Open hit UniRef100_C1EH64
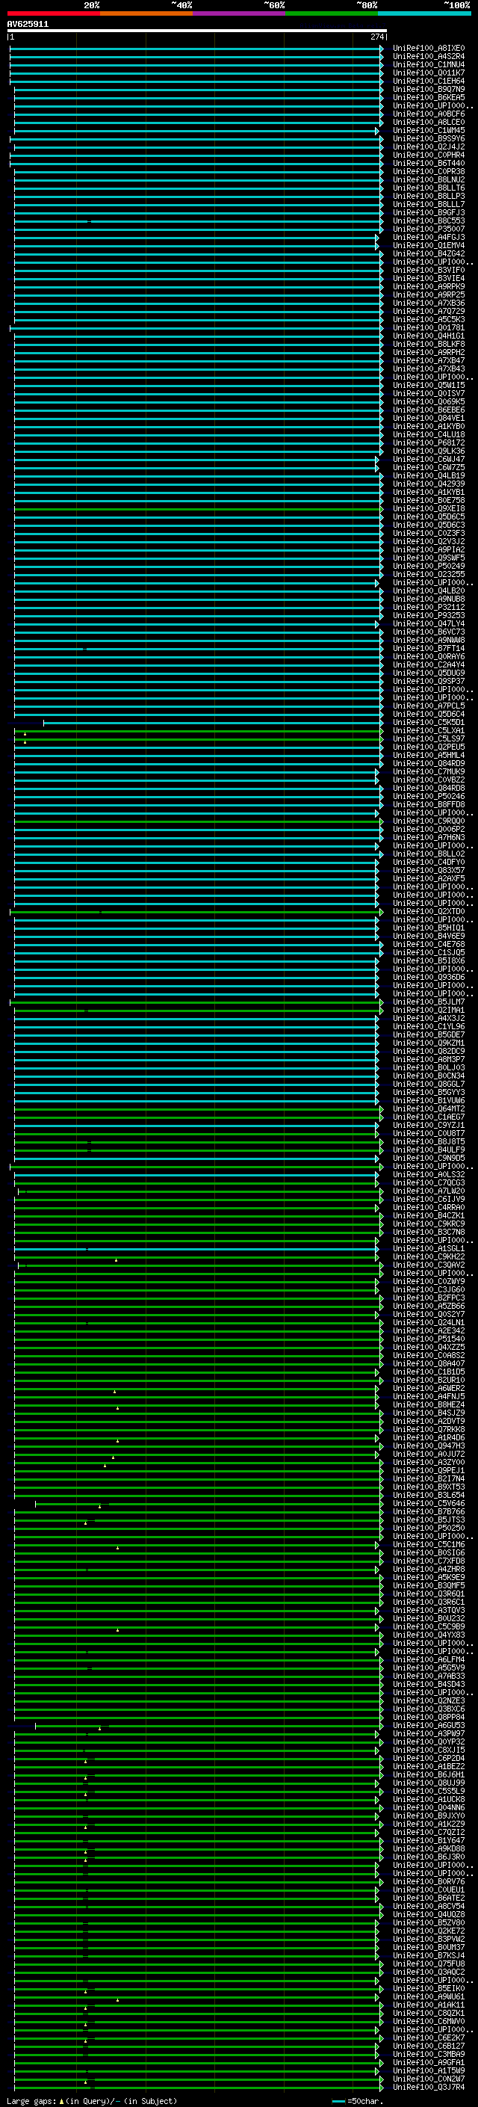This screenshot has height=2107, width=478. (429, 81)
